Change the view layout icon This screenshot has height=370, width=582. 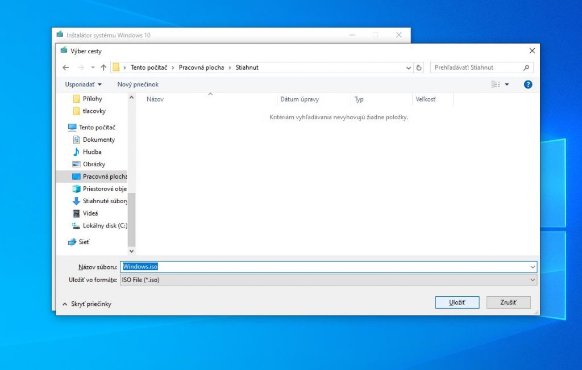pyautogui.click(x=496, y=85)
